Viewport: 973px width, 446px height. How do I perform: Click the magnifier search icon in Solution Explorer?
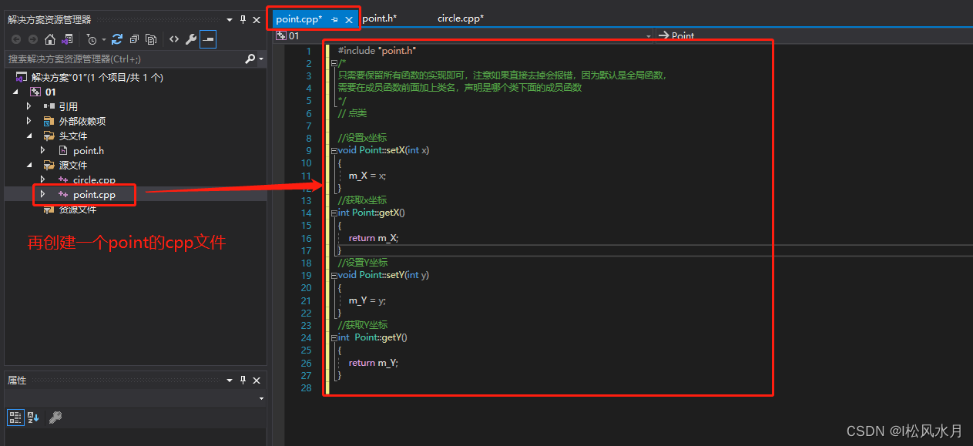250,59
